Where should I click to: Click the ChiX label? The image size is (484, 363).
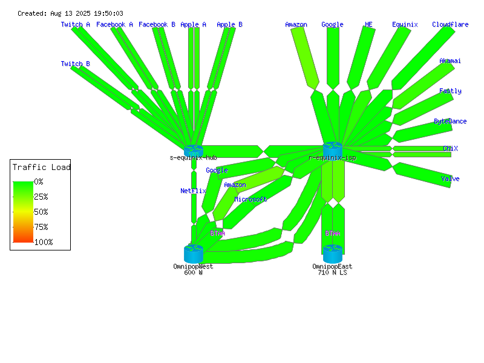coord(450,148)
